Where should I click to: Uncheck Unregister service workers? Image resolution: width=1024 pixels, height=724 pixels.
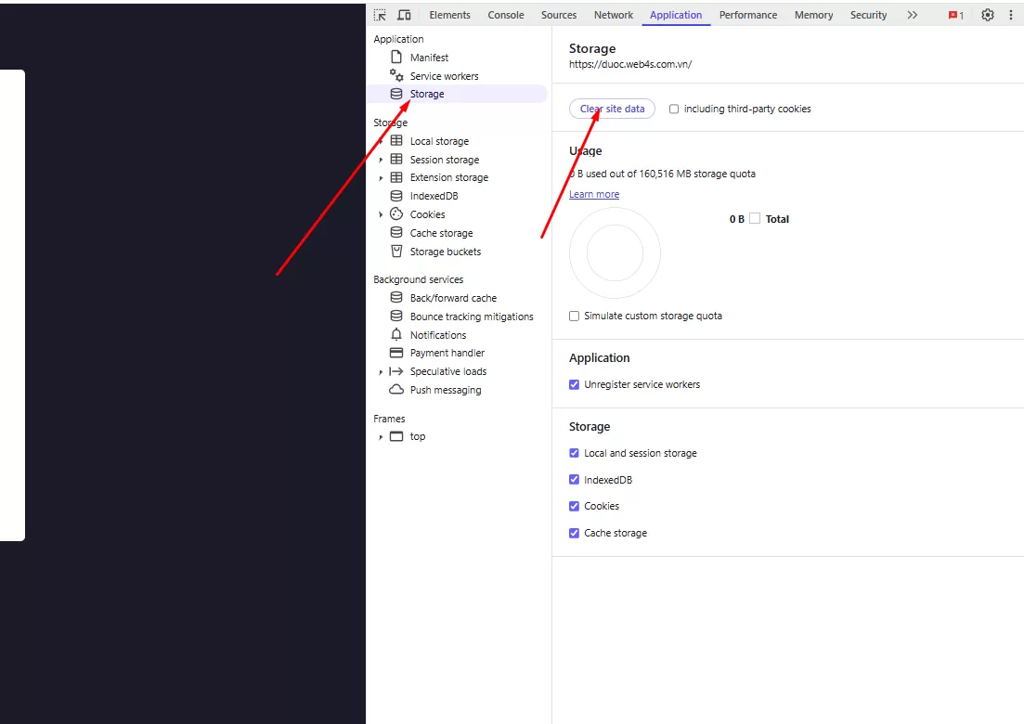pyautogui.click(x=574, y=385)
